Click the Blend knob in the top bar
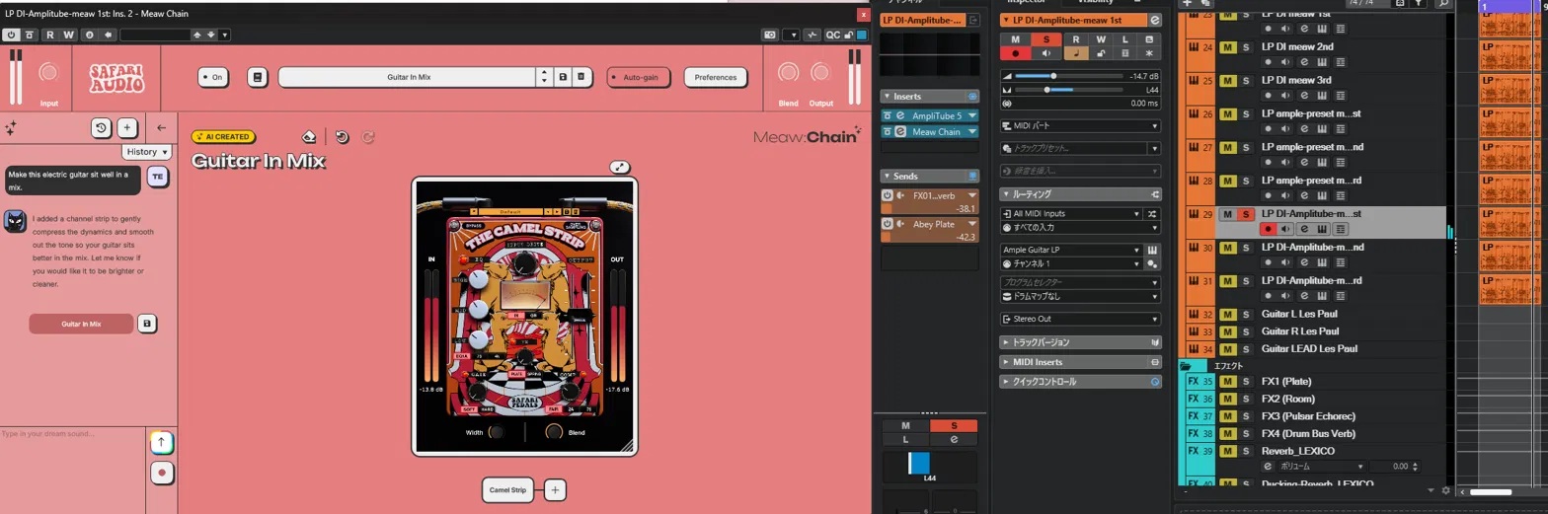This screenshot has height=514, width=1548. [x=788, y=72]
